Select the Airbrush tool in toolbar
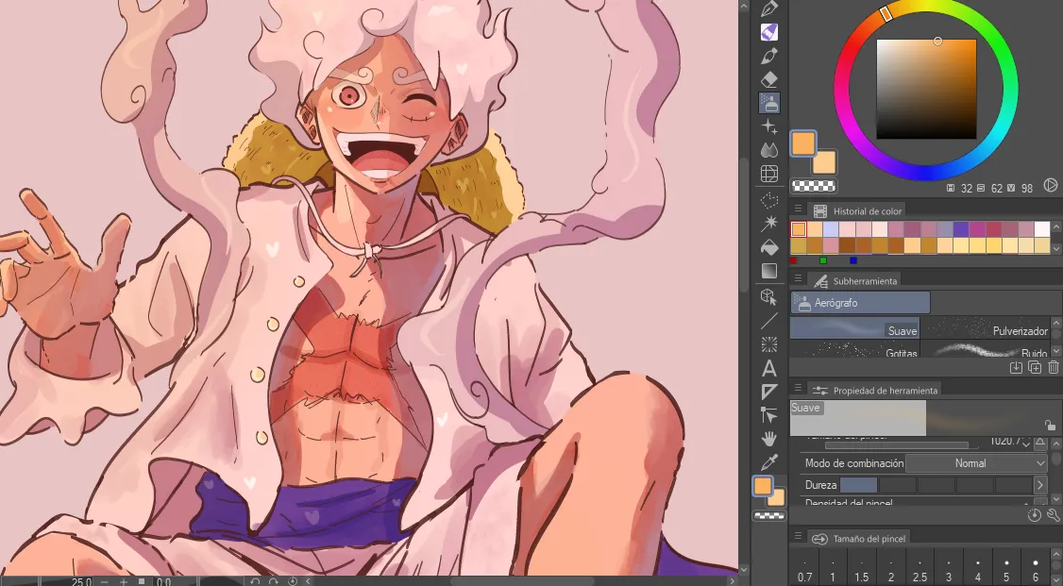 pyautogui.click(x=768, y=102)
